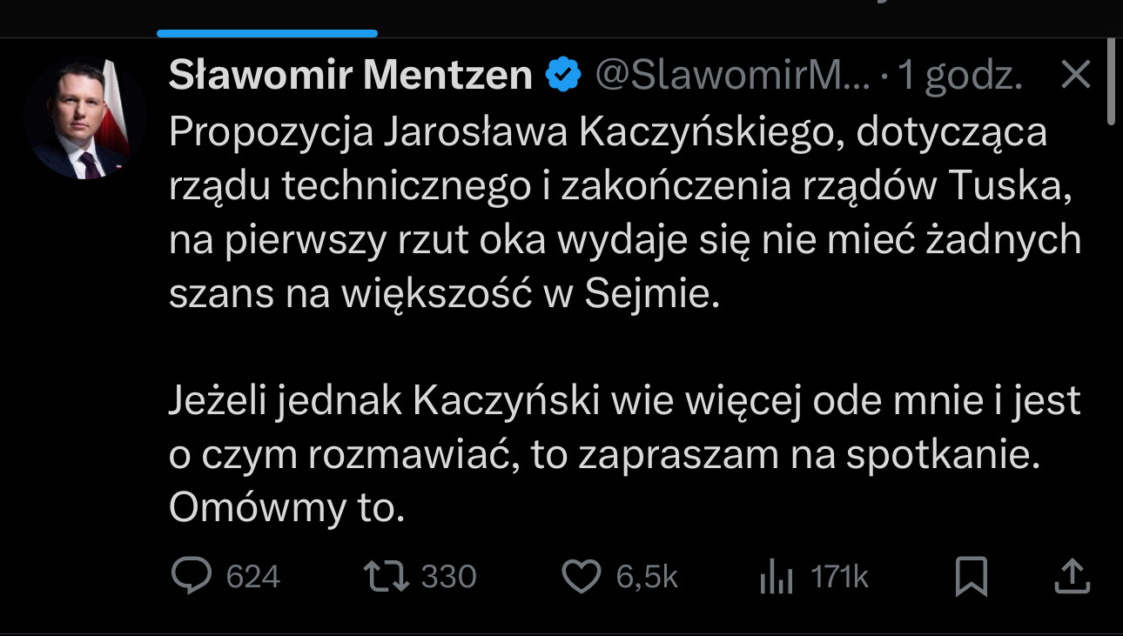Click the "1 godz." timestamp
The image size is (1123, 636).
pos(960,77)
